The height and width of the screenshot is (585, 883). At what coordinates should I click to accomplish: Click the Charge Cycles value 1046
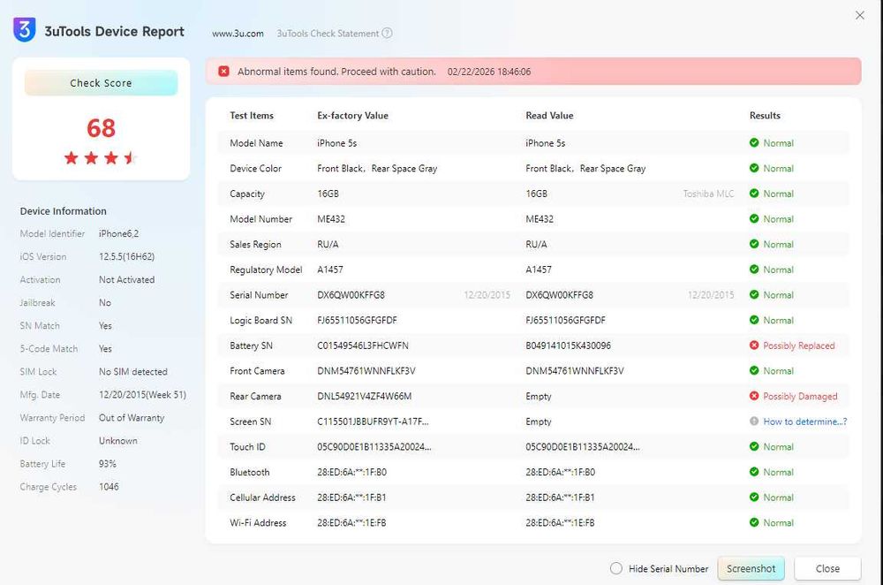tap(109, 487)
